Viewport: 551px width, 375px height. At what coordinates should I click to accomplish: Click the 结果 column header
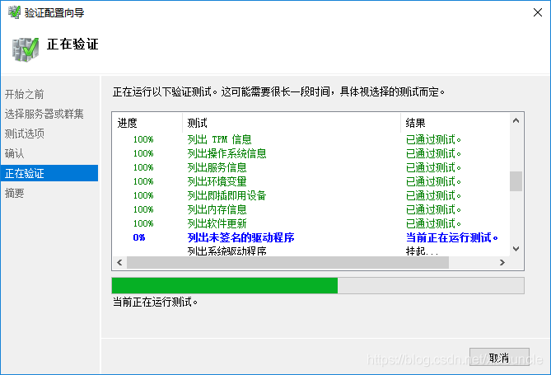tap(455, 123)
